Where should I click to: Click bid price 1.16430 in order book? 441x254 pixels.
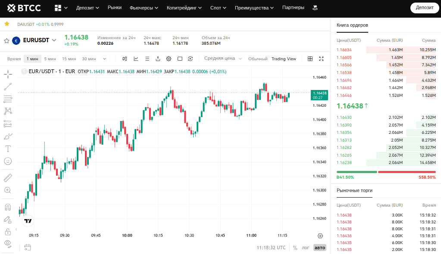click(344, 118)
